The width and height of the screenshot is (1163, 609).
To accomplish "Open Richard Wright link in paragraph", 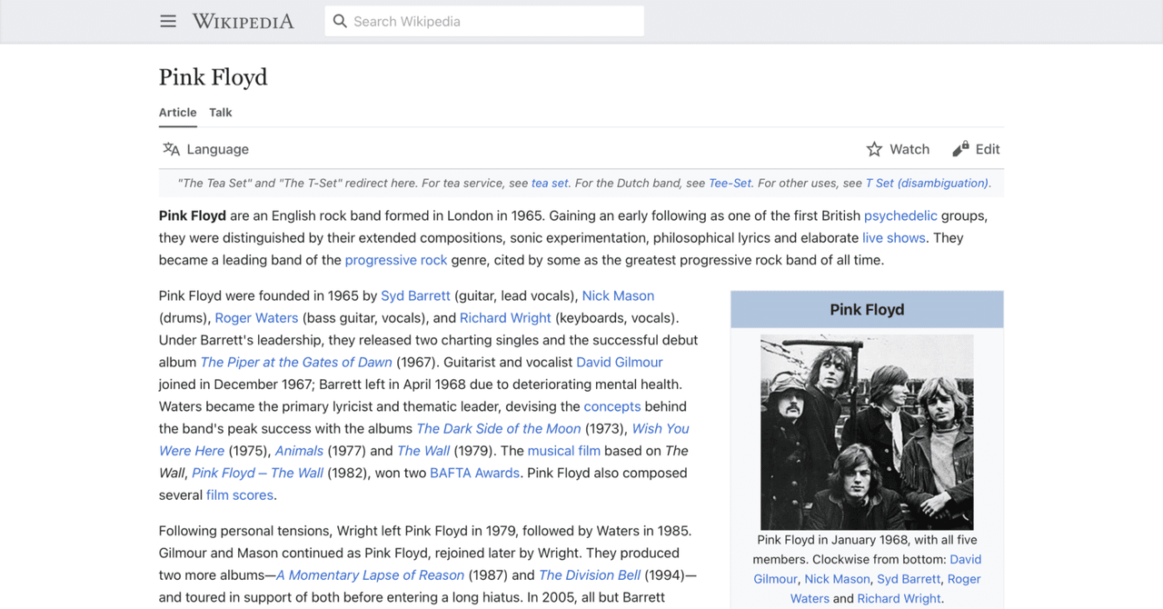I will tap(505, 318).
